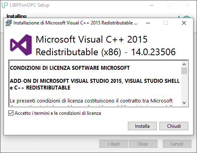The width and height of the screenshot is (197, 153).
Task: Click the Visual Studio purple logo
Action: click(21, 45)
